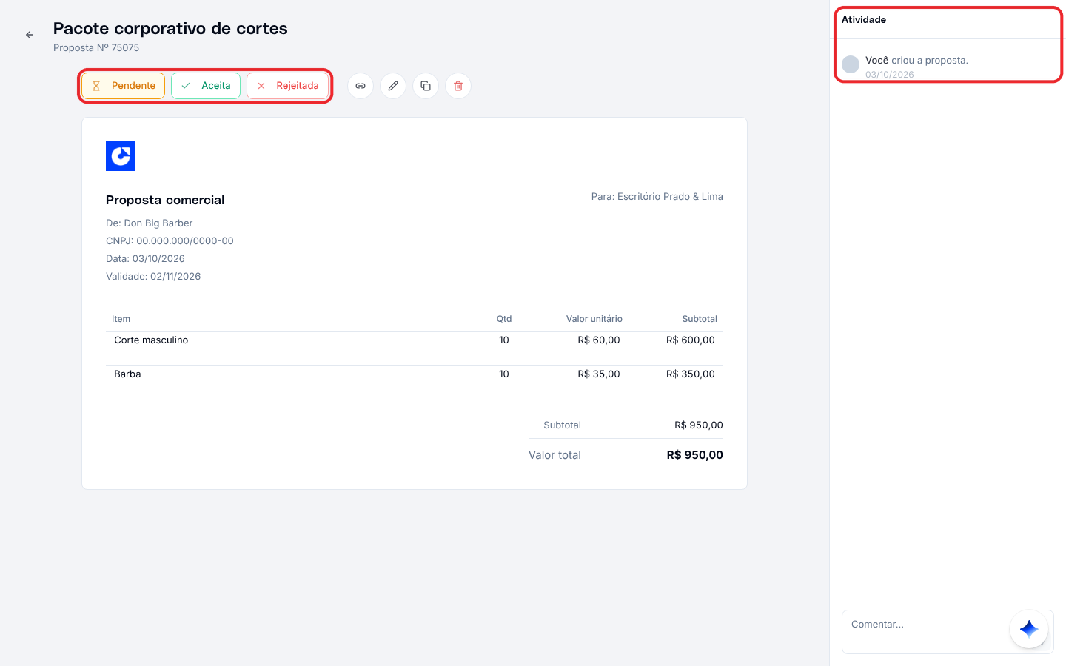
Task: Focus the Comentar... comment field
Action: tap(948, 632)
